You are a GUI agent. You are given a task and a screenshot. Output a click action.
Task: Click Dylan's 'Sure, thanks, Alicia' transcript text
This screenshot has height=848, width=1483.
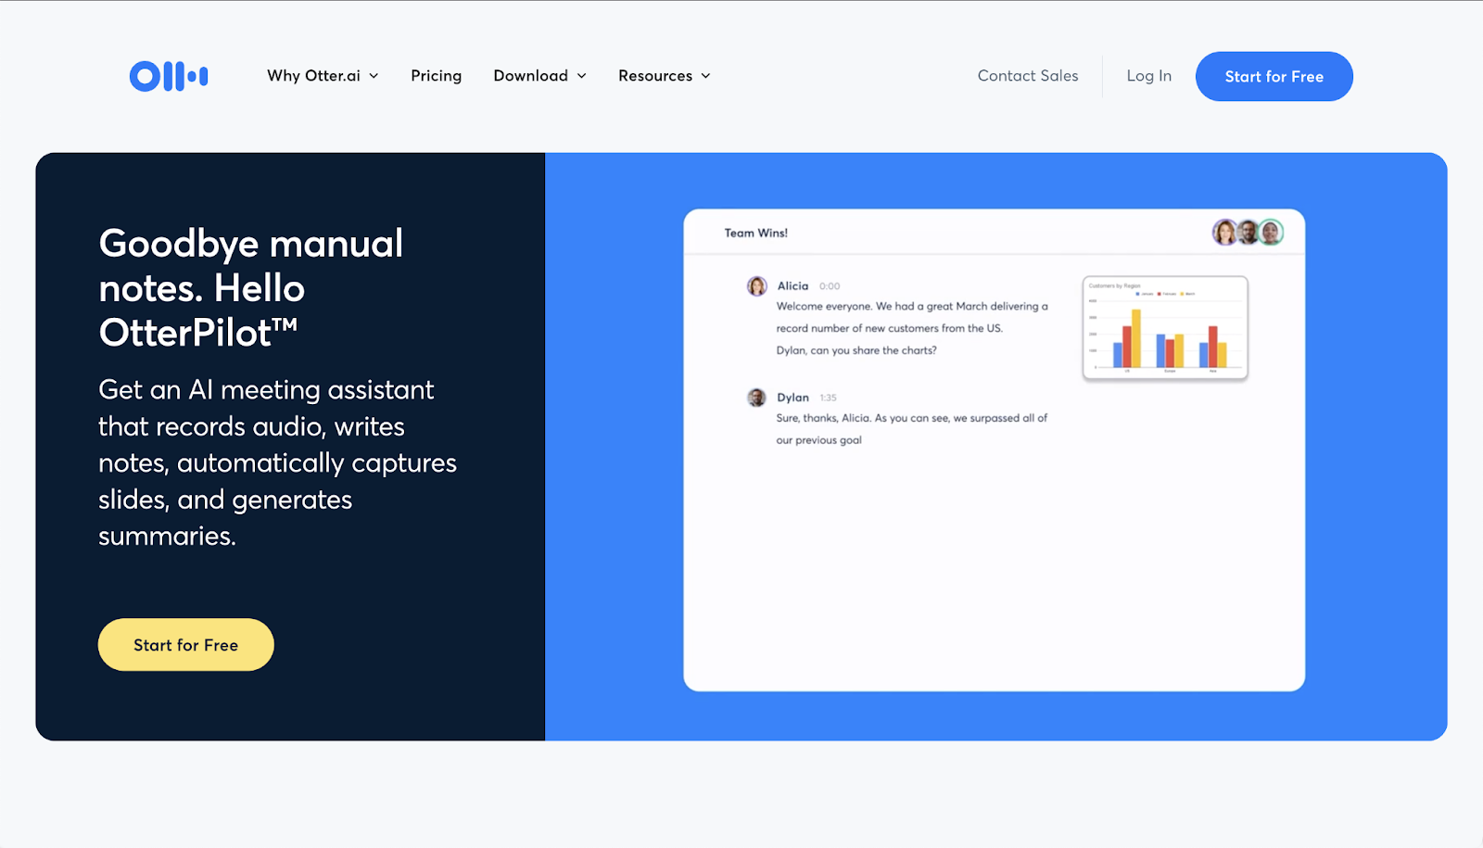coord(912,429)
